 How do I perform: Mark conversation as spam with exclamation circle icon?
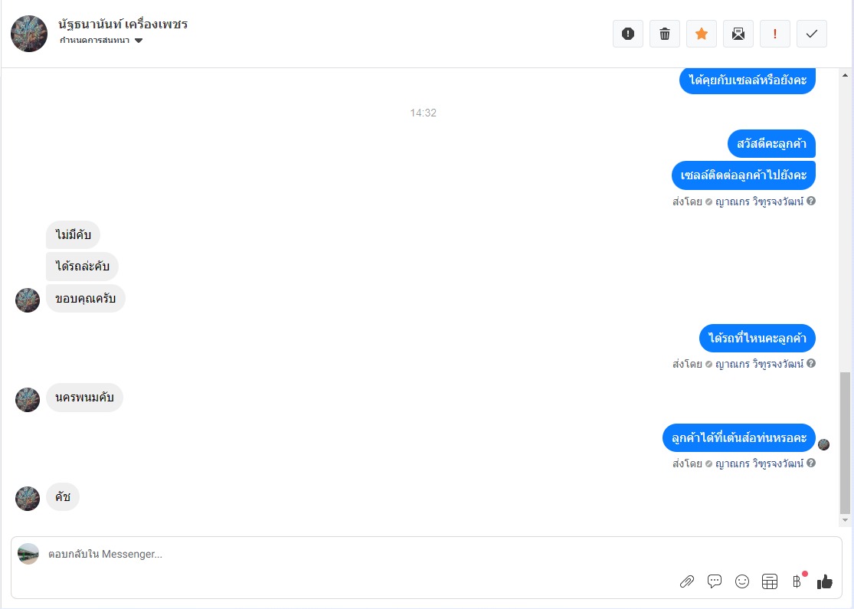click(x=628, y=34)
